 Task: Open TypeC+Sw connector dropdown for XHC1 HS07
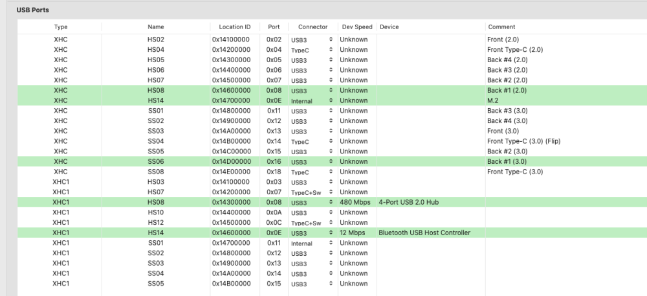[313, 192]
